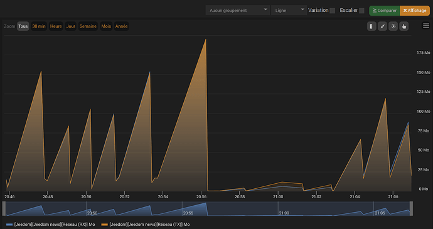The width and height of the screenshot is (433, 229).
Task: Click the navigator's left range handle
Action: coord(4,208)
